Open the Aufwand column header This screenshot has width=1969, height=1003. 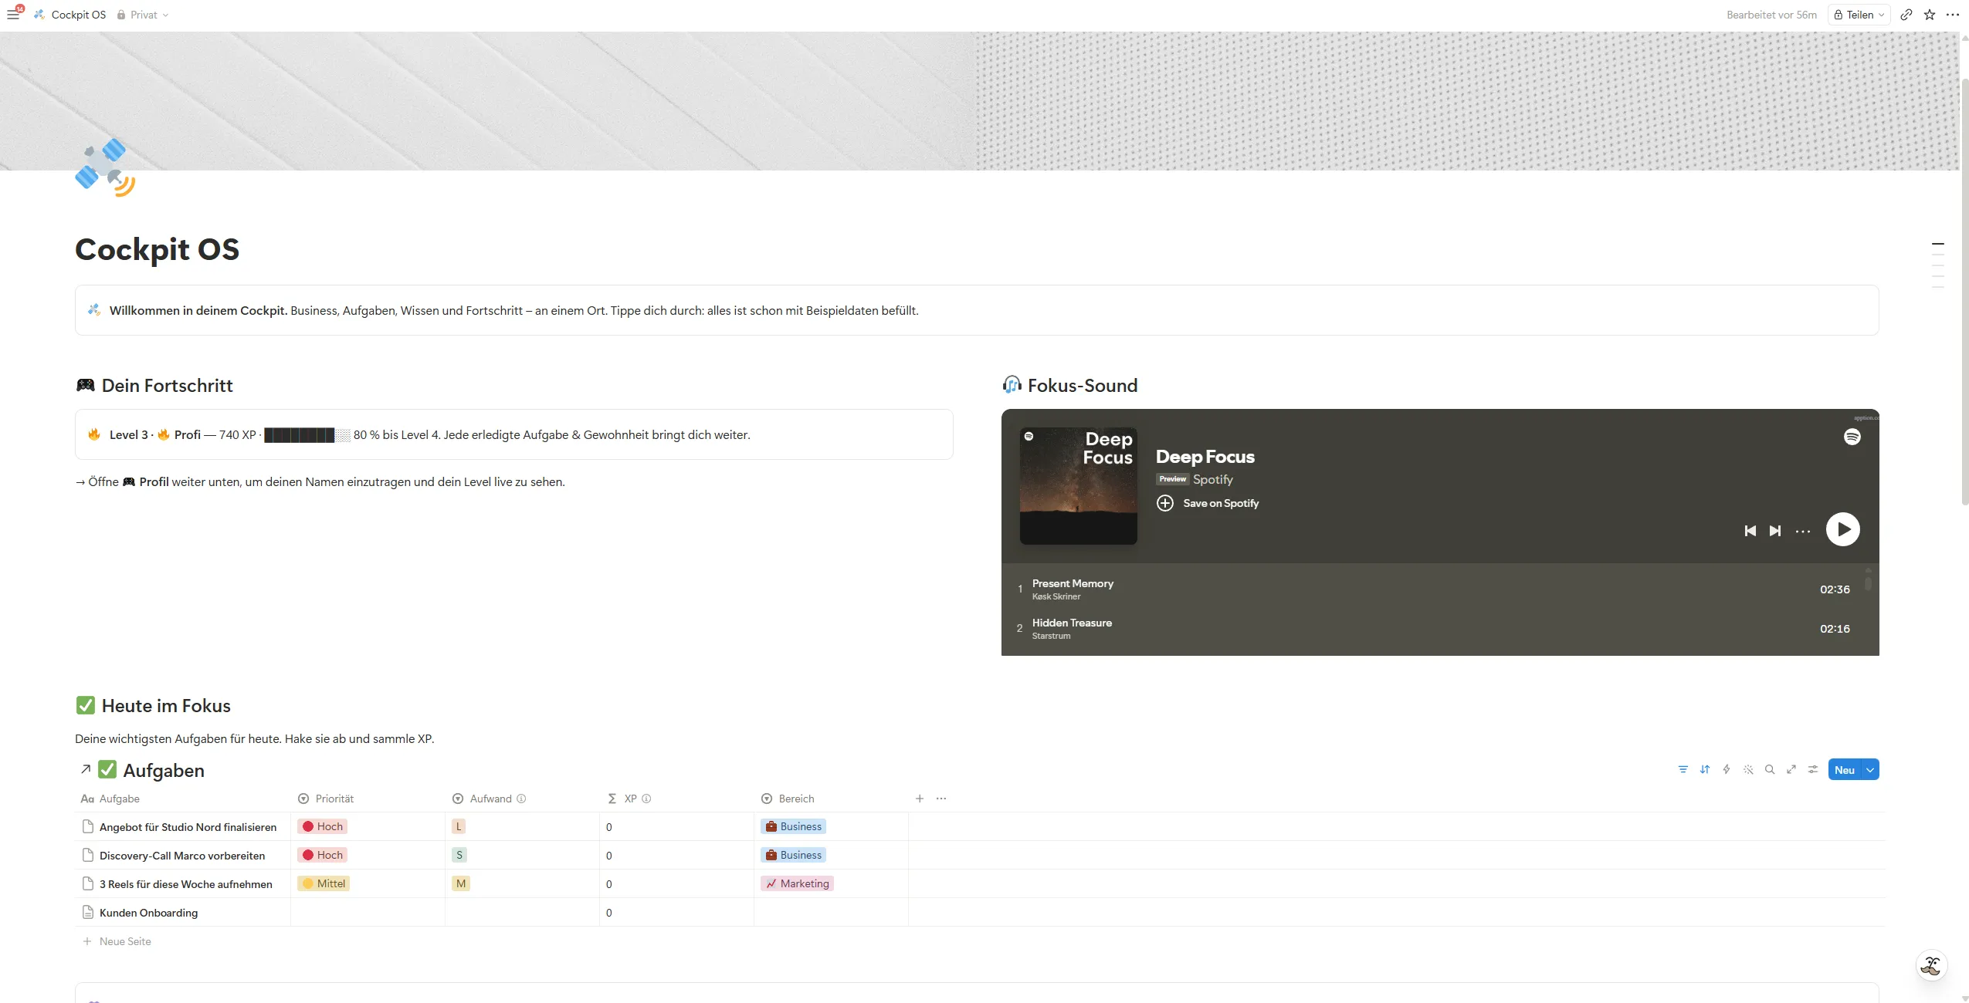click(x=523, y=799)
